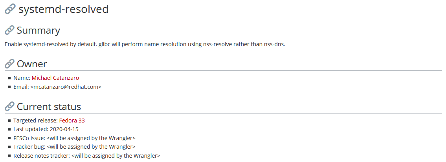Click the "Name:" label in Owner list

point(22,78)
